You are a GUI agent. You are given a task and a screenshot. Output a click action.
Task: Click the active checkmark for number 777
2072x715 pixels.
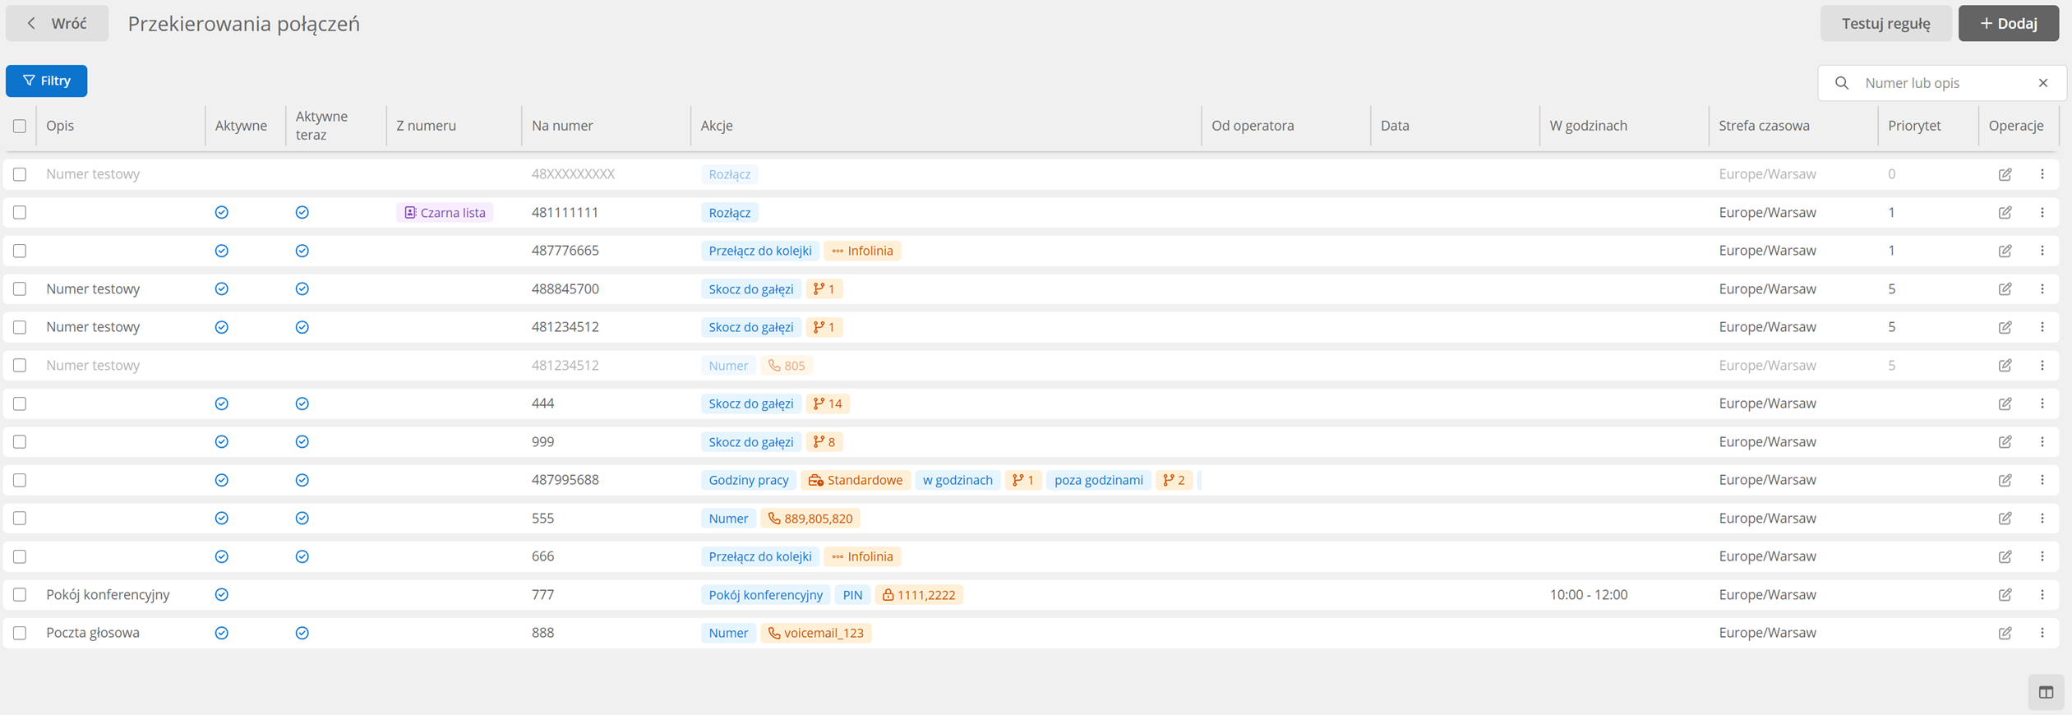click(221, 594)
